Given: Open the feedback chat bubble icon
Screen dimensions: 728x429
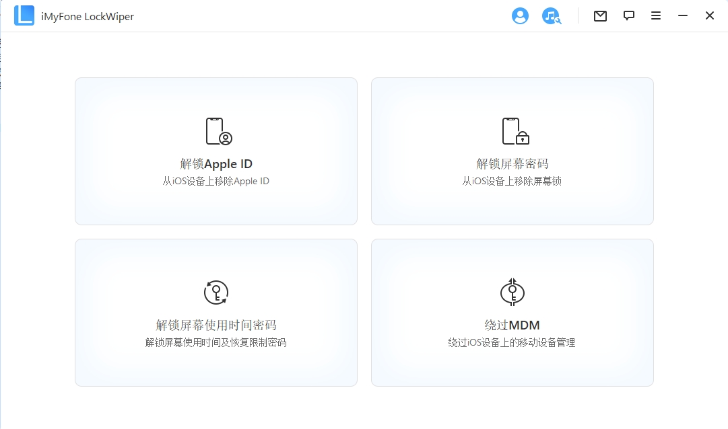Looking at the screenshot, I should pos(628,15).
